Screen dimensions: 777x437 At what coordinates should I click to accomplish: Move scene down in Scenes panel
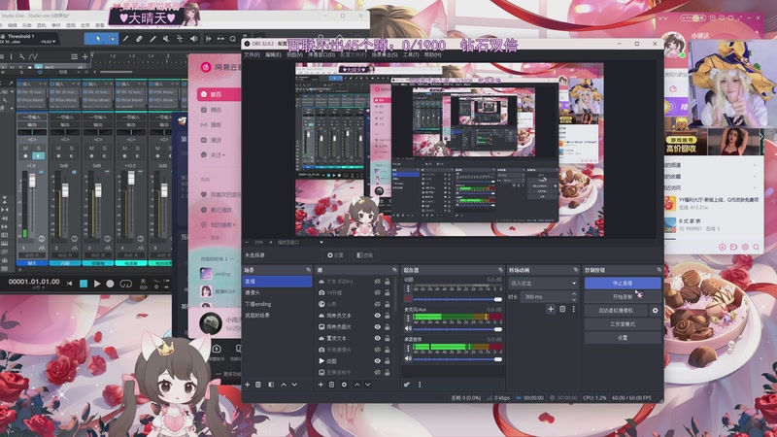pos(294,385)
